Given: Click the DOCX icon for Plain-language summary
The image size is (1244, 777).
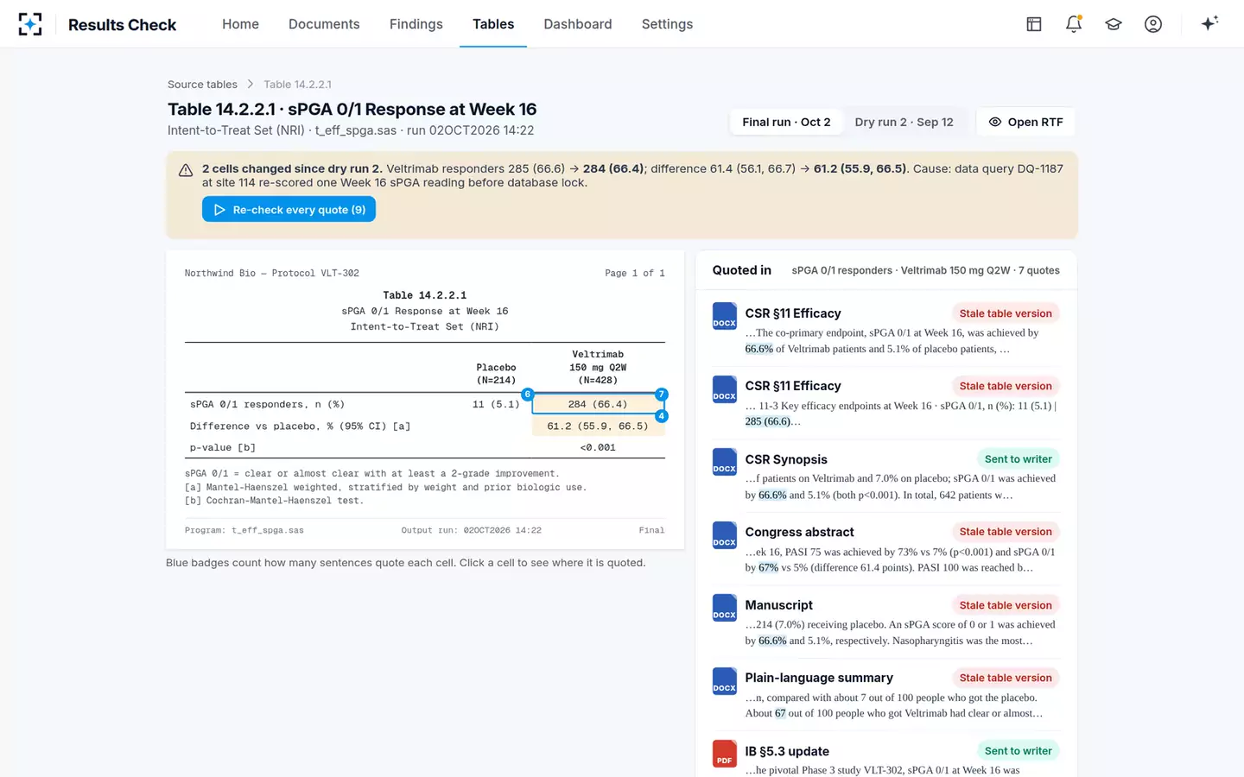Looking at the screenshot, I should click(x=724, y=681).
